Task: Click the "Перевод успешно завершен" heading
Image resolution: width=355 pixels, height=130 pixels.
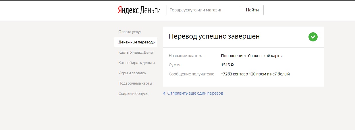Action: click(x=214, y=37)
